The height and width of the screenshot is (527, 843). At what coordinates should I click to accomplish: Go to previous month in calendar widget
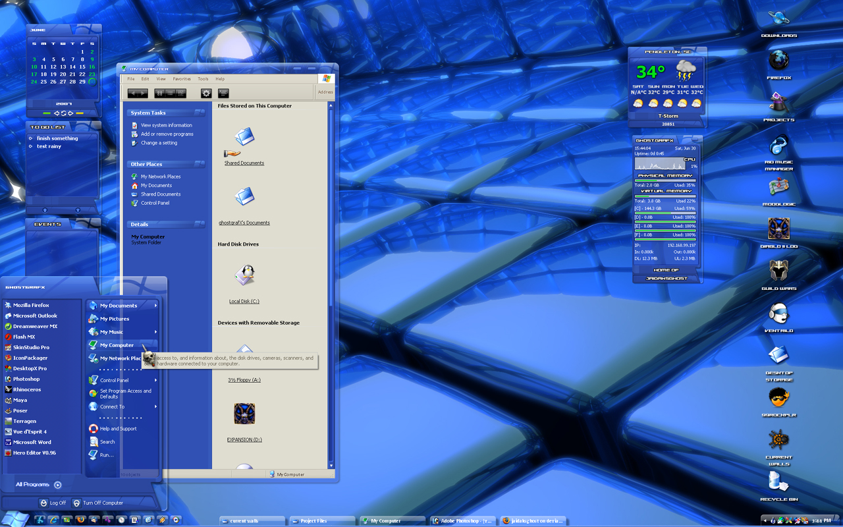coord(57,113)
